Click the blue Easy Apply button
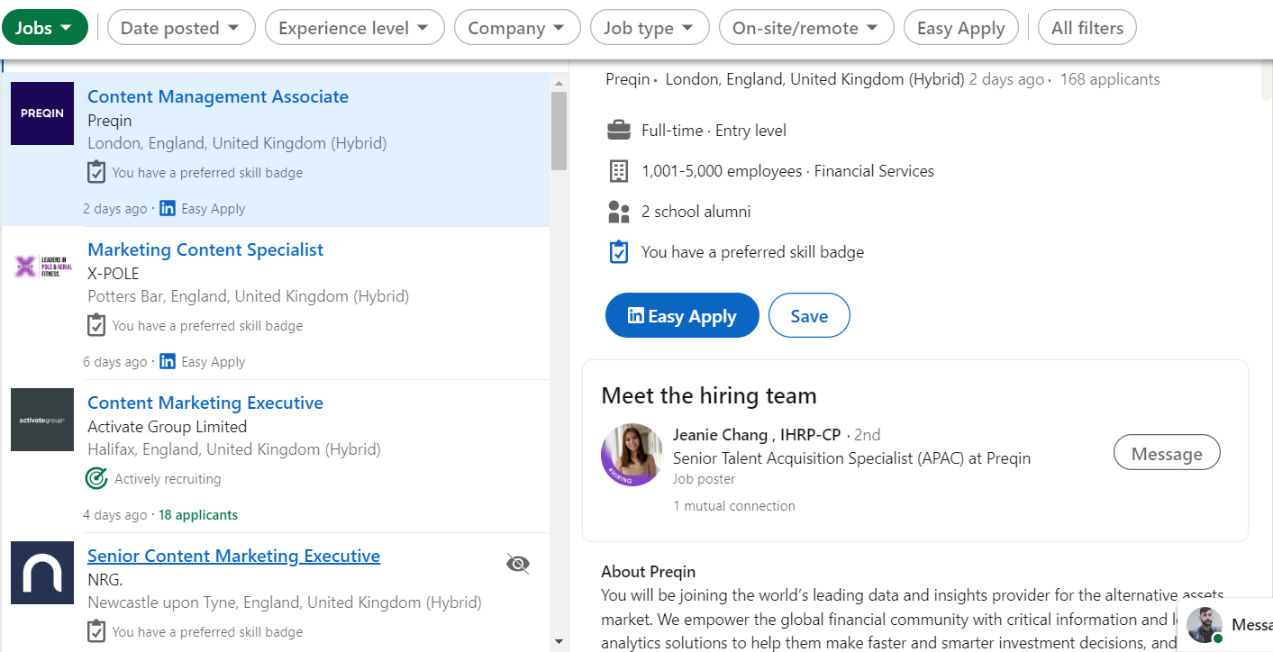 tap(682, 315)
